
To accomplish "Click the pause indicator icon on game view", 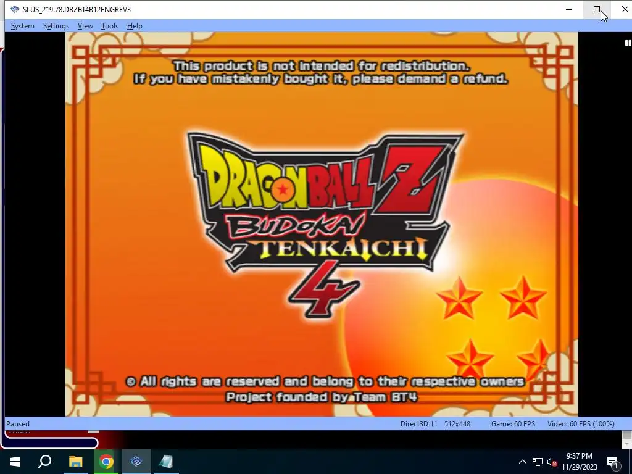I will click(x=628, y=43).
